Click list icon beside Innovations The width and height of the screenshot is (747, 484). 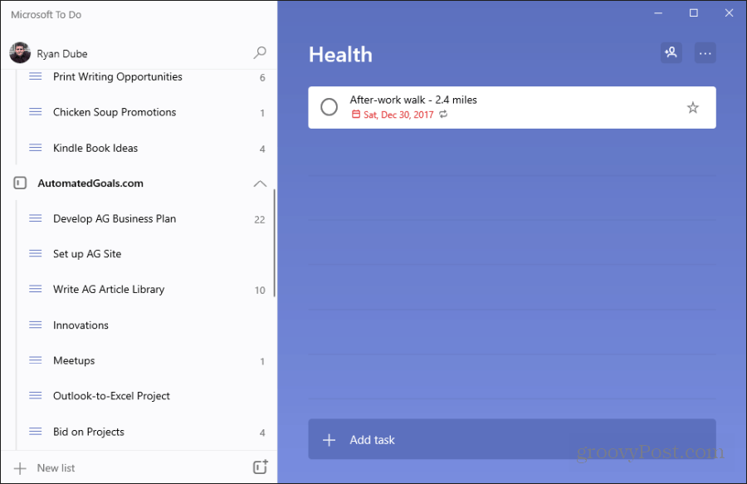pyautogui.click(x=35, y=325)
